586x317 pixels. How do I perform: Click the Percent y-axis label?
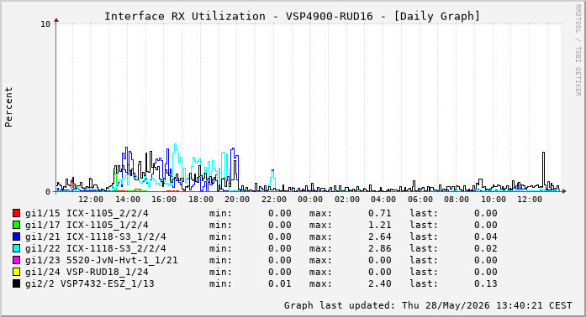(x=8, y=107)
